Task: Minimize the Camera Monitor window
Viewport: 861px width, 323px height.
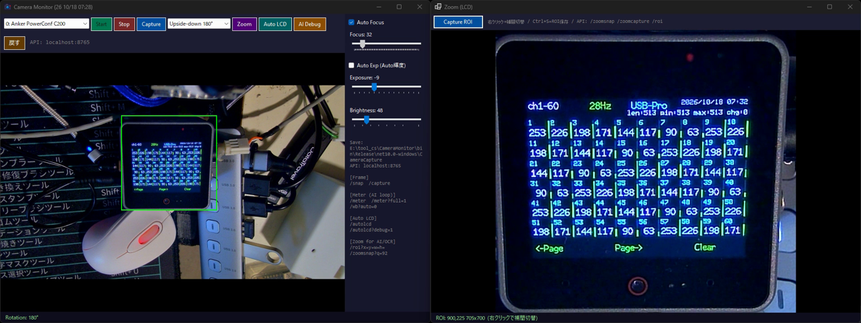Action: click(x=378, y=7)
